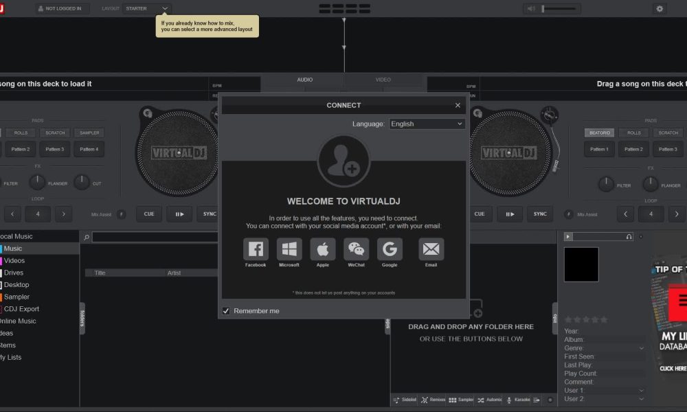Close the Connect dialog
The height and width of the screenshot is (412, 687).
point(458,105)
